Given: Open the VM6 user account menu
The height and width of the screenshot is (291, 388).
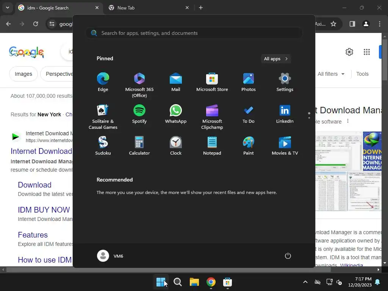Looking at the screenshot, I should click(110, 256).
